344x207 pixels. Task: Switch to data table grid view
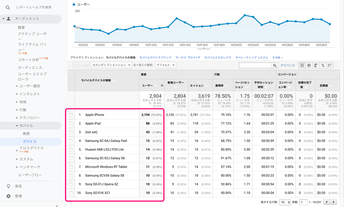click(302, 65)
